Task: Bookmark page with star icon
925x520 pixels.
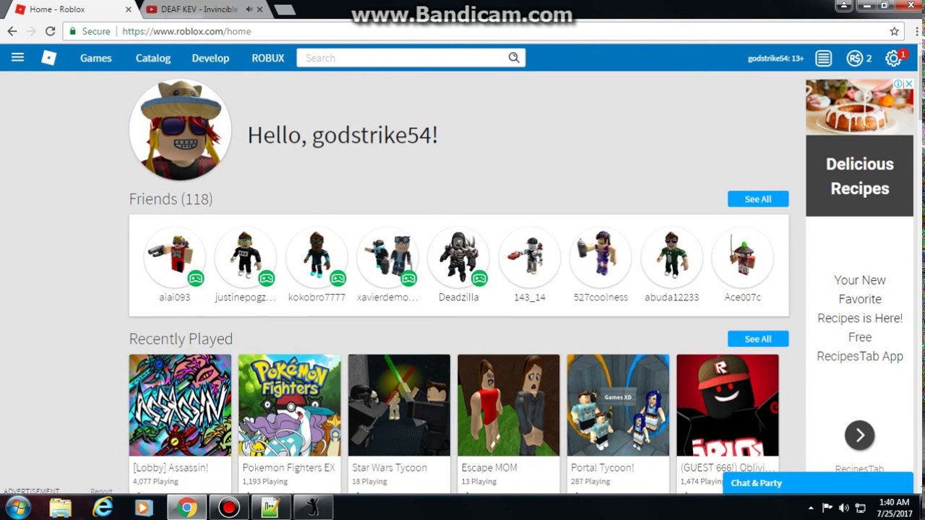Action: coord(894,31)
